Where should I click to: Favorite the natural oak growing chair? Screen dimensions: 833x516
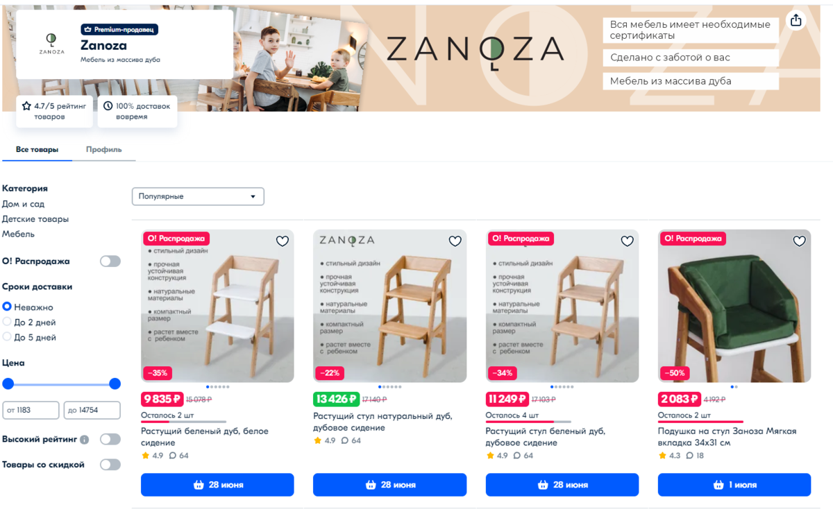(x=455, y=241)
